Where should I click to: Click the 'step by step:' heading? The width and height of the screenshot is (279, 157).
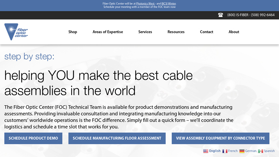pyautogui.click(x=29, y=57)
